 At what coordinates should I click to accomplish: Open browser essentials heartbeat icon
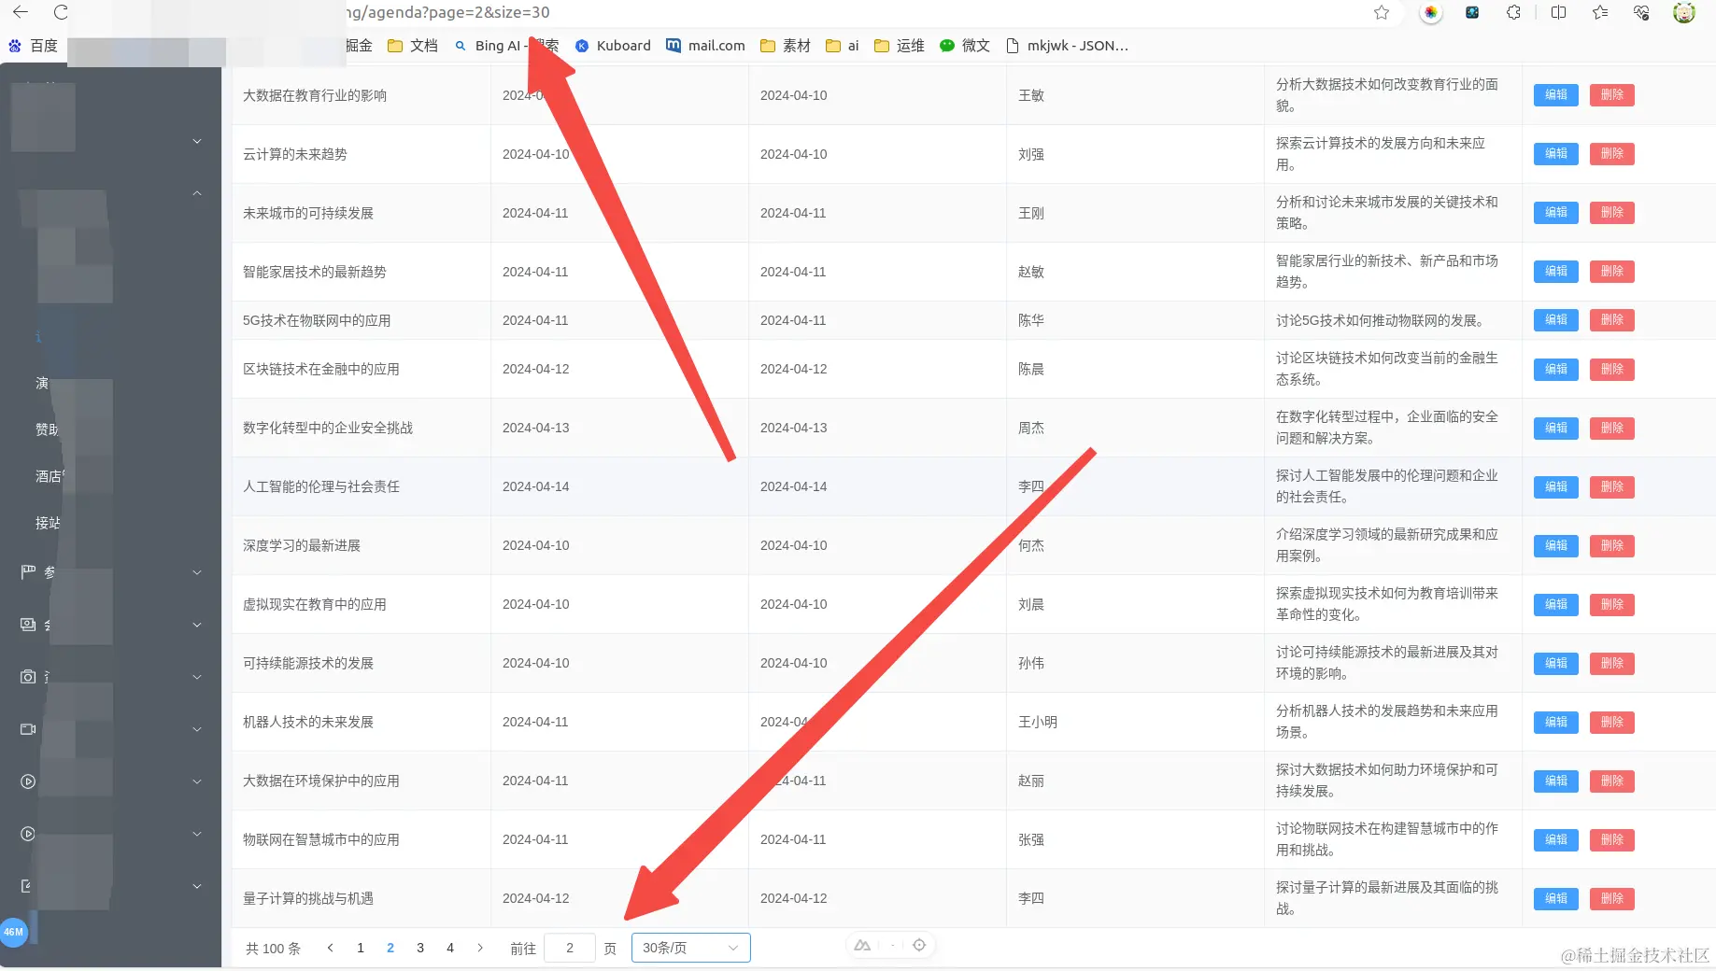[x=1641, y=12]
